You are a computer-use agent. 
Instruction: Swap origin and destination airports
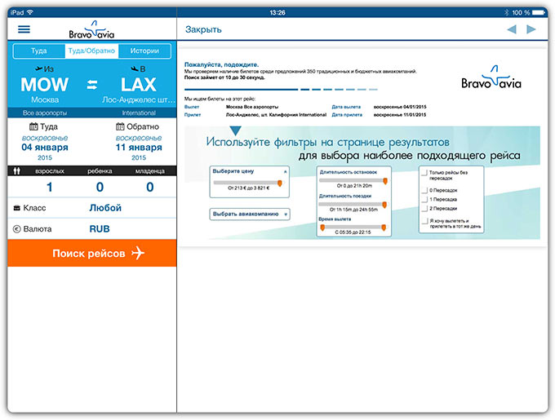pos(92,85)
